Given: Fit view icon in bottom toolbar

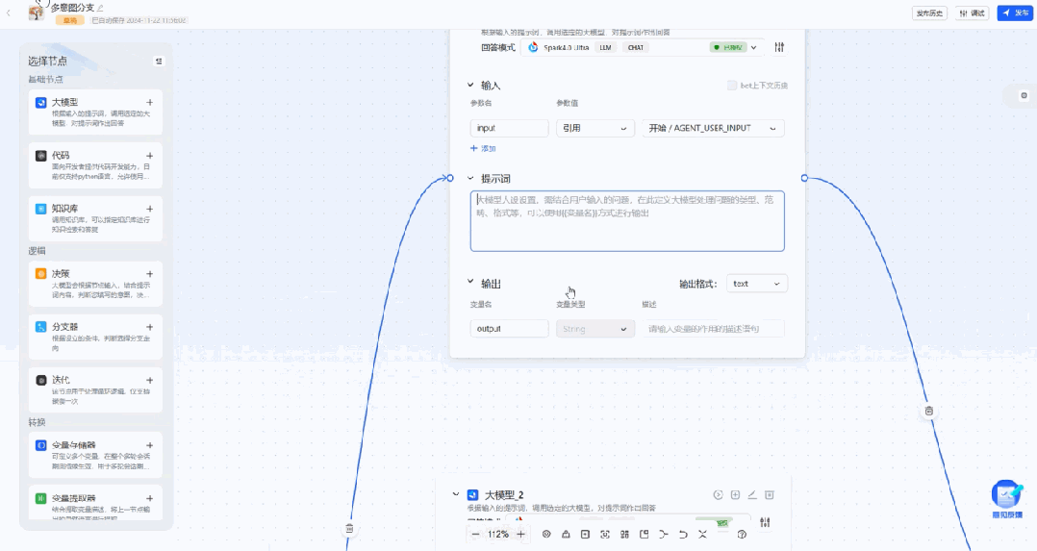Looking at the screenshot, I should pyautogui.click(x=604, y=534).
